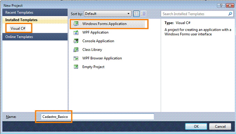Click the Name field containing Cadastro_Basico
Viewport: 236px width, 134px height.
coord(97,117)
